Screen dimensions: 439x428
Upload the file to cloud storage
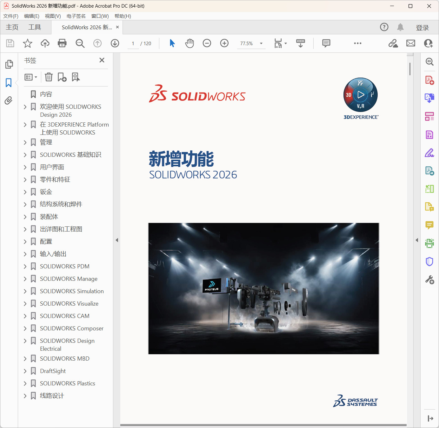45,43
